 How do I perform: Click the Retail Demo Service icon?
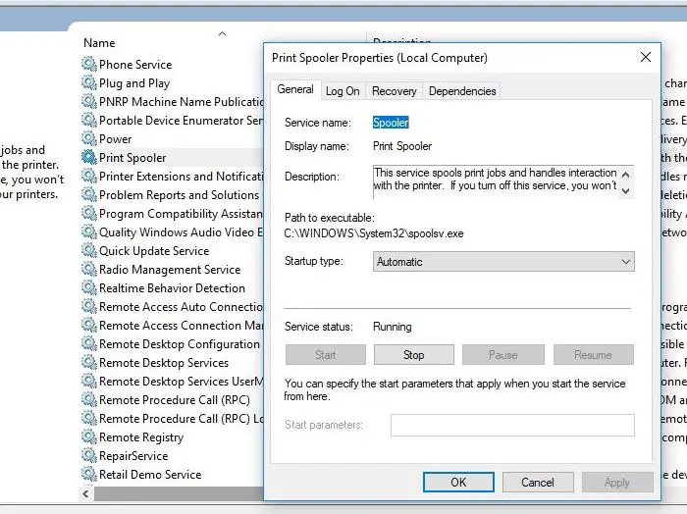[89, 475]
